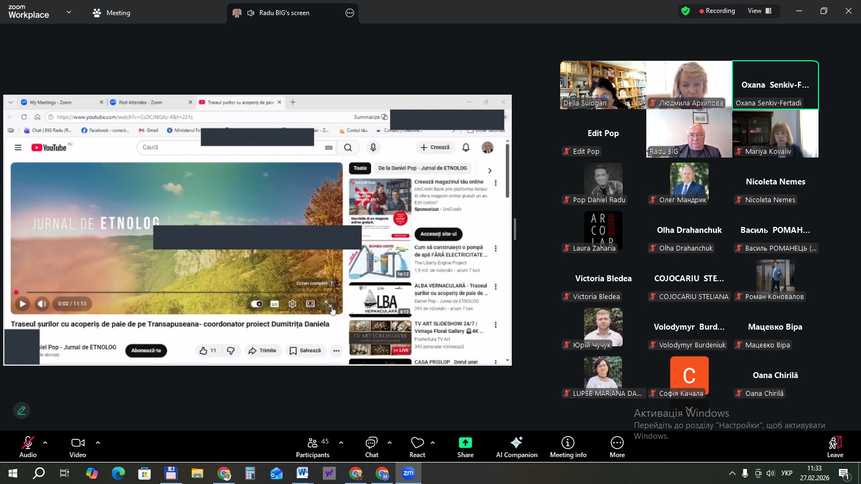The width and height of the screenshot is (861, 484).
Task: Open Microsoft Word from the taskbar
Action: coord(302,473)
